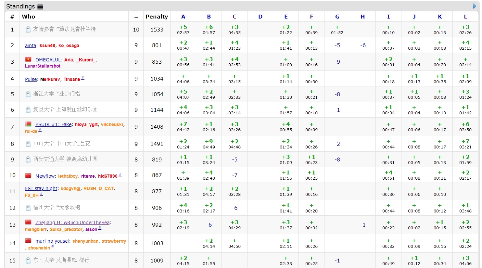
Task: Open user profile ksun48
Action: click(x=47, y=45)
